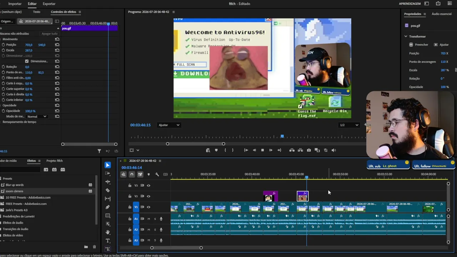457x257 pixels.
Task: Open the 1/2 playback resolution dropdown
Action: coord(349,125)
